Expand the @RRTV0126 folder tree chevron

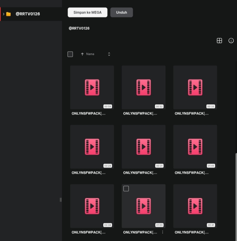click(4, 14)
